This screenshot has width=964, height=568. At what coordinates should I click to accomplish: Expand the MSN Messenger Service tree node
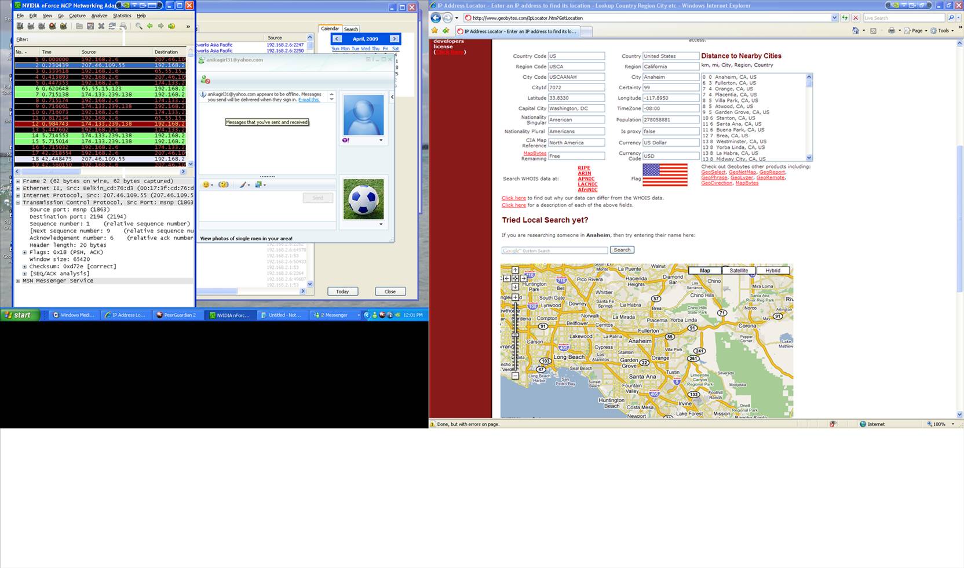coord(18,281)
